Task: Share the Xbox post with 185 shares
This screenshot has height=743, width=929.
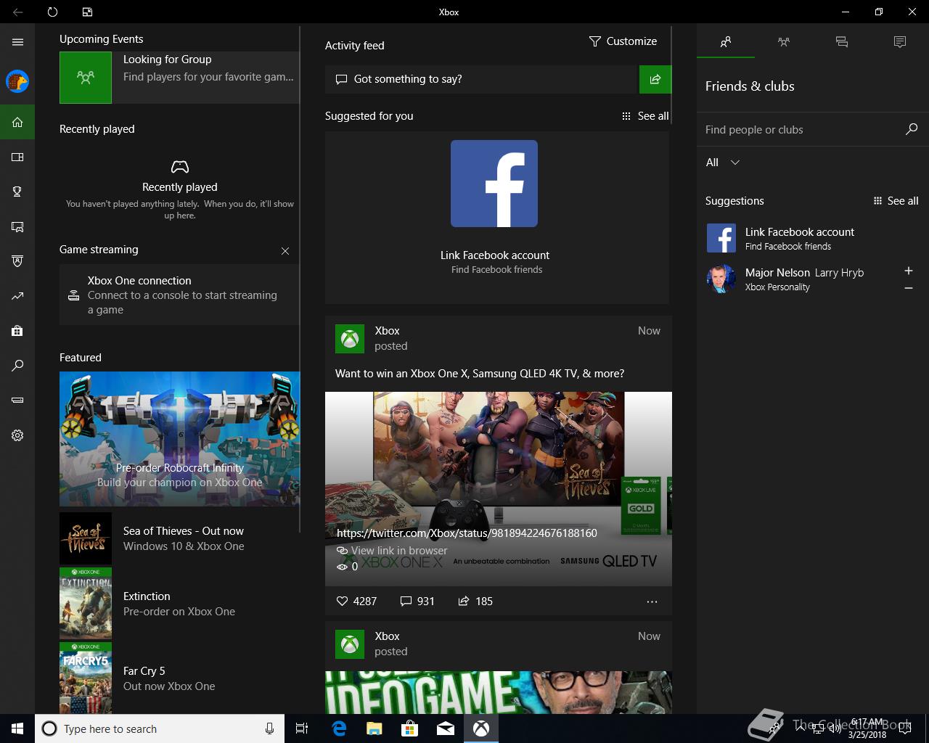Action: tap(475, 601)
